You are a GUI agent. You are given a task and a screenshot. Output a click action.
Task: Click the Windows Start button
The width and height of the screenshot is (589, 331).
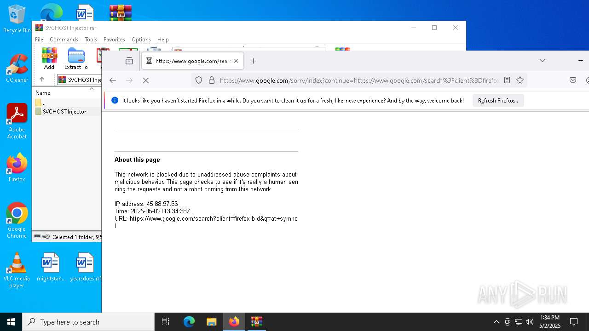click(11, 322)
